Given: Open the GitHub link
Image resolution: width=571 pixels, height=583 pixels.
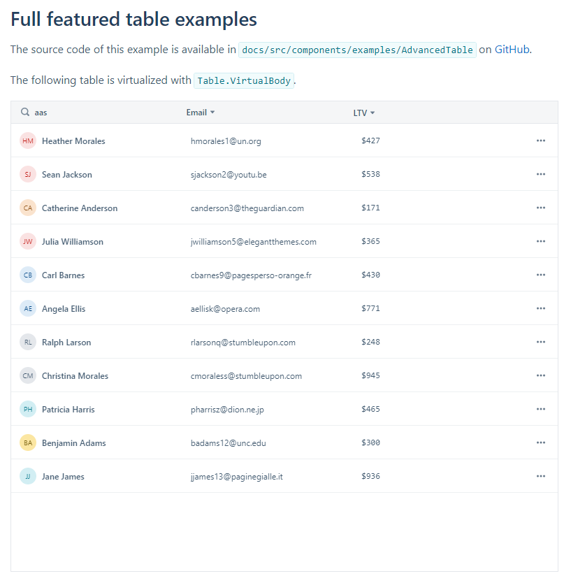Looking at the screenshot, I should point(512,50).
